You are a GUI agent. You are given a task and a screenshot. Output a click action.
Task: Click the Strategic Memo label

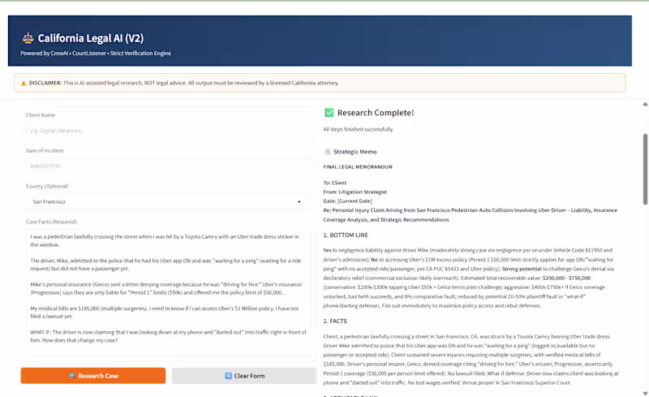click(355, 152)
